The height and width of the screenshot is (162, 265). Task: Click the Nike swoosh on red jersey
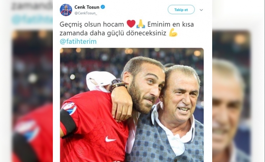click(x=111, y=139)
